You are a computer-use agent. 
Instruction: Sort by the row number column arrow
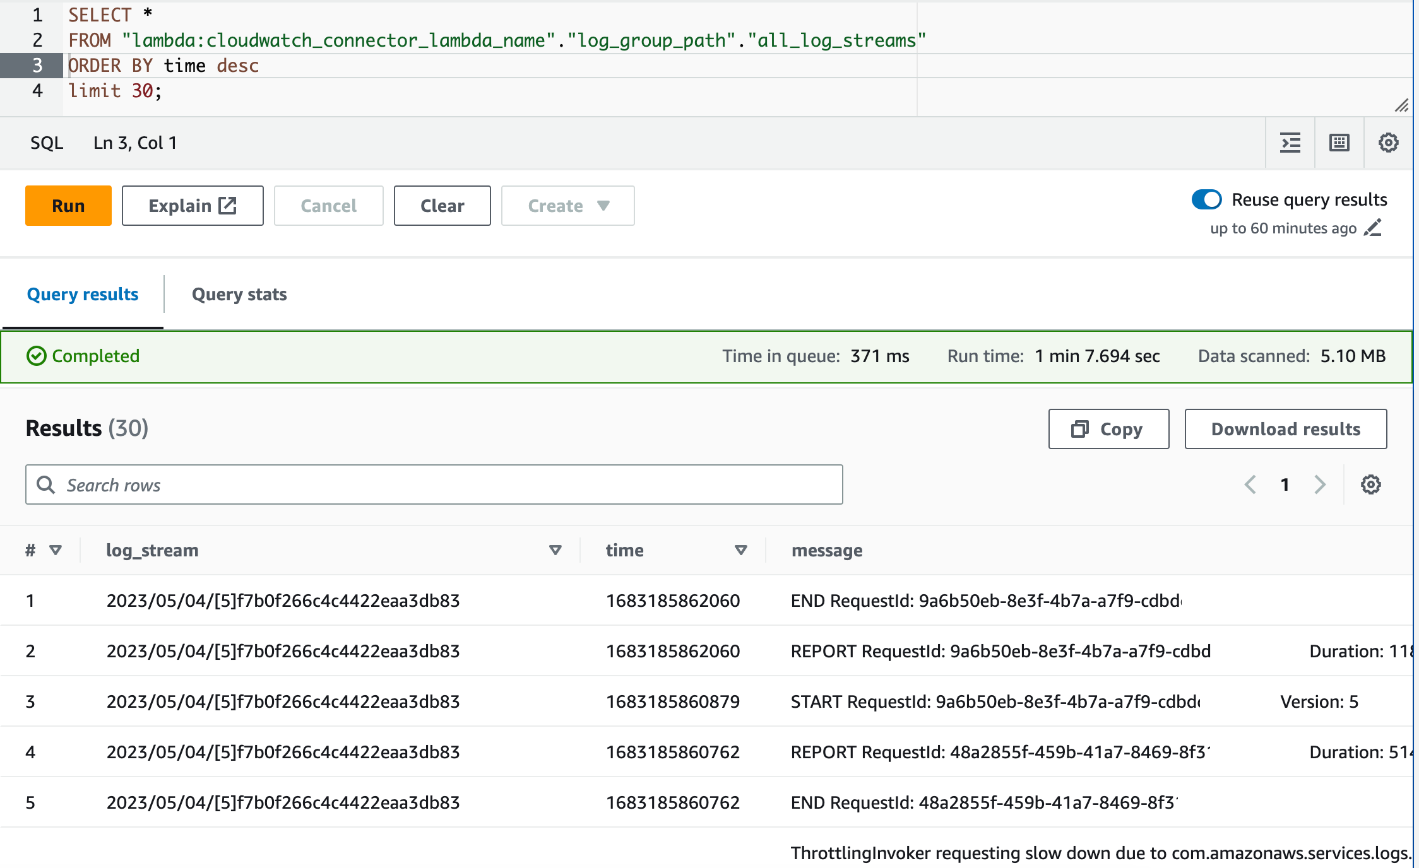[56, 550]
